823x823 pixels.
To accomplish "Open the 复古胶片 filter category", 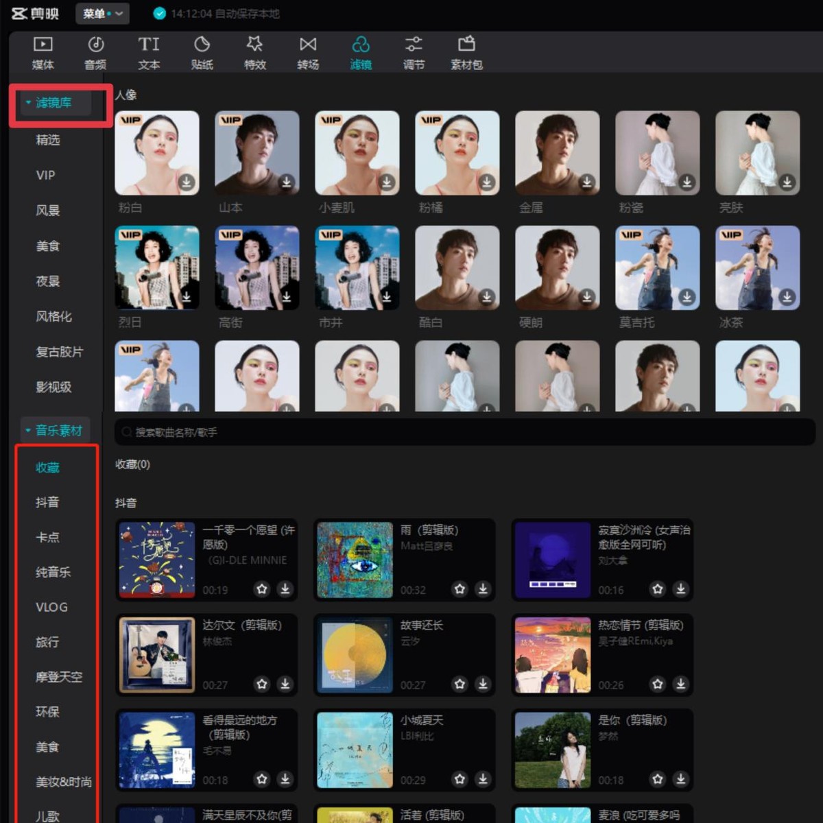I will point(60,352).
